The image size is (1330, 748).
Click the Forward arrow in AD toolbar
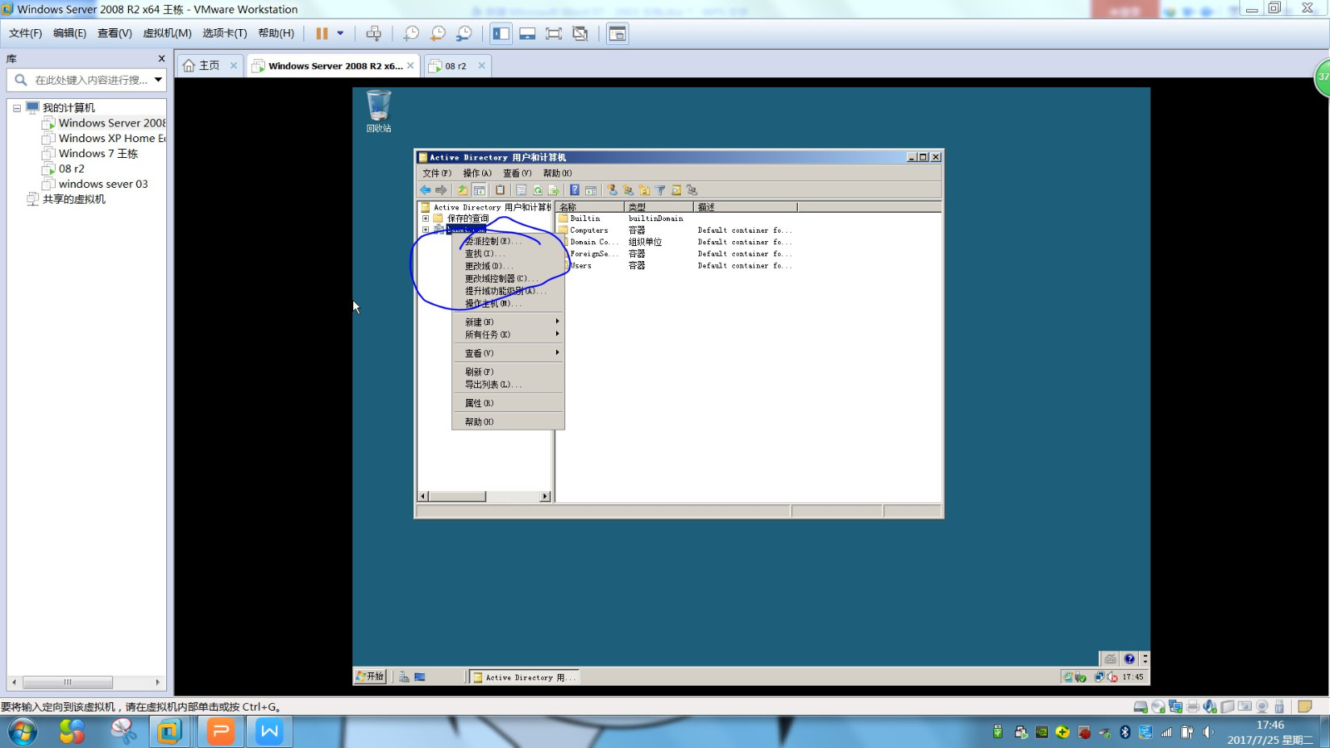tap(441, 190)
